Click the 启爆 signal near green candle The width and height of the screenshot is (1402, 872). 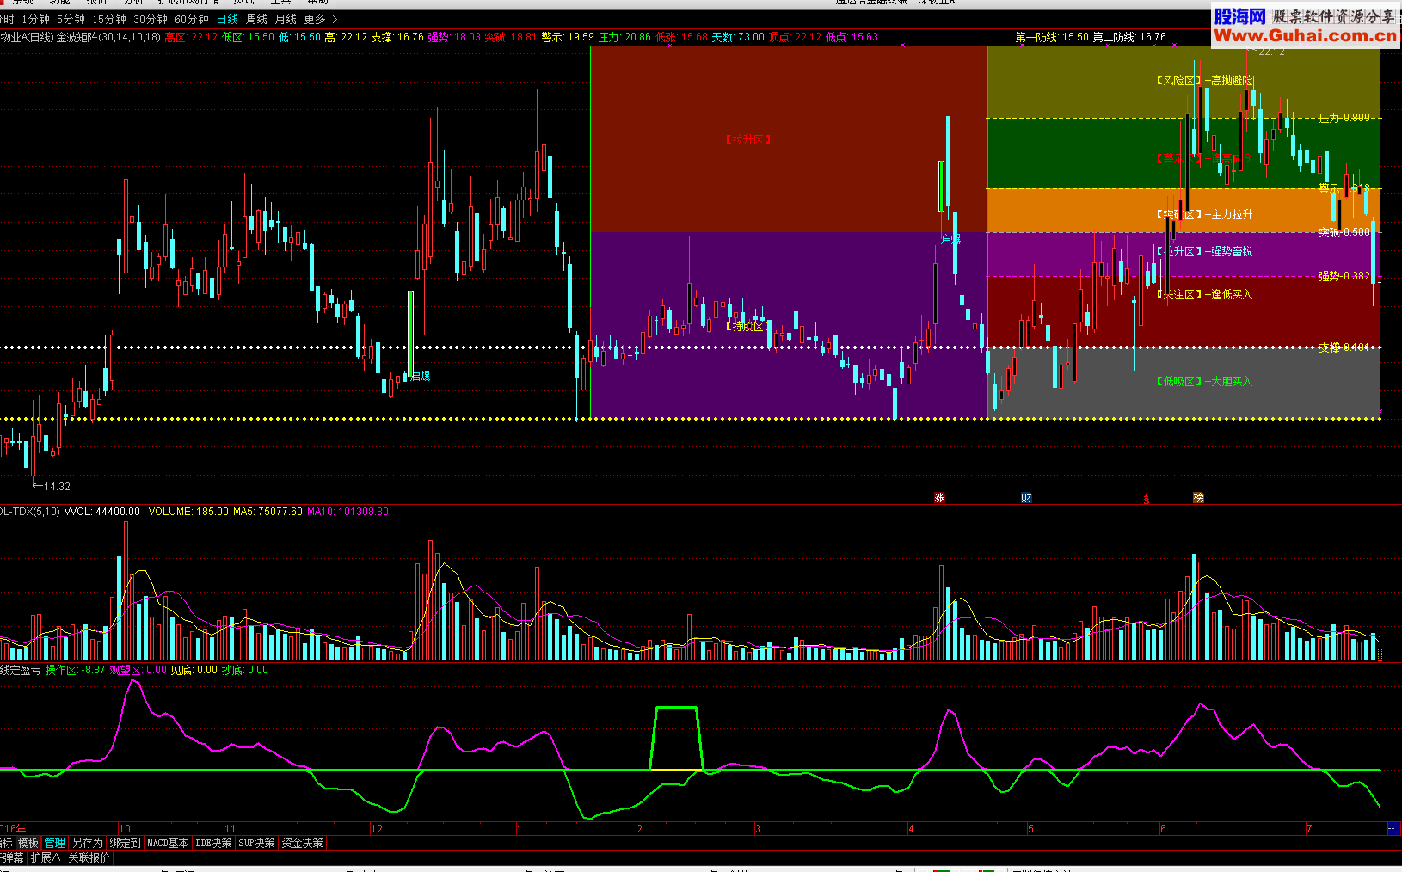[x=421, y=376]
